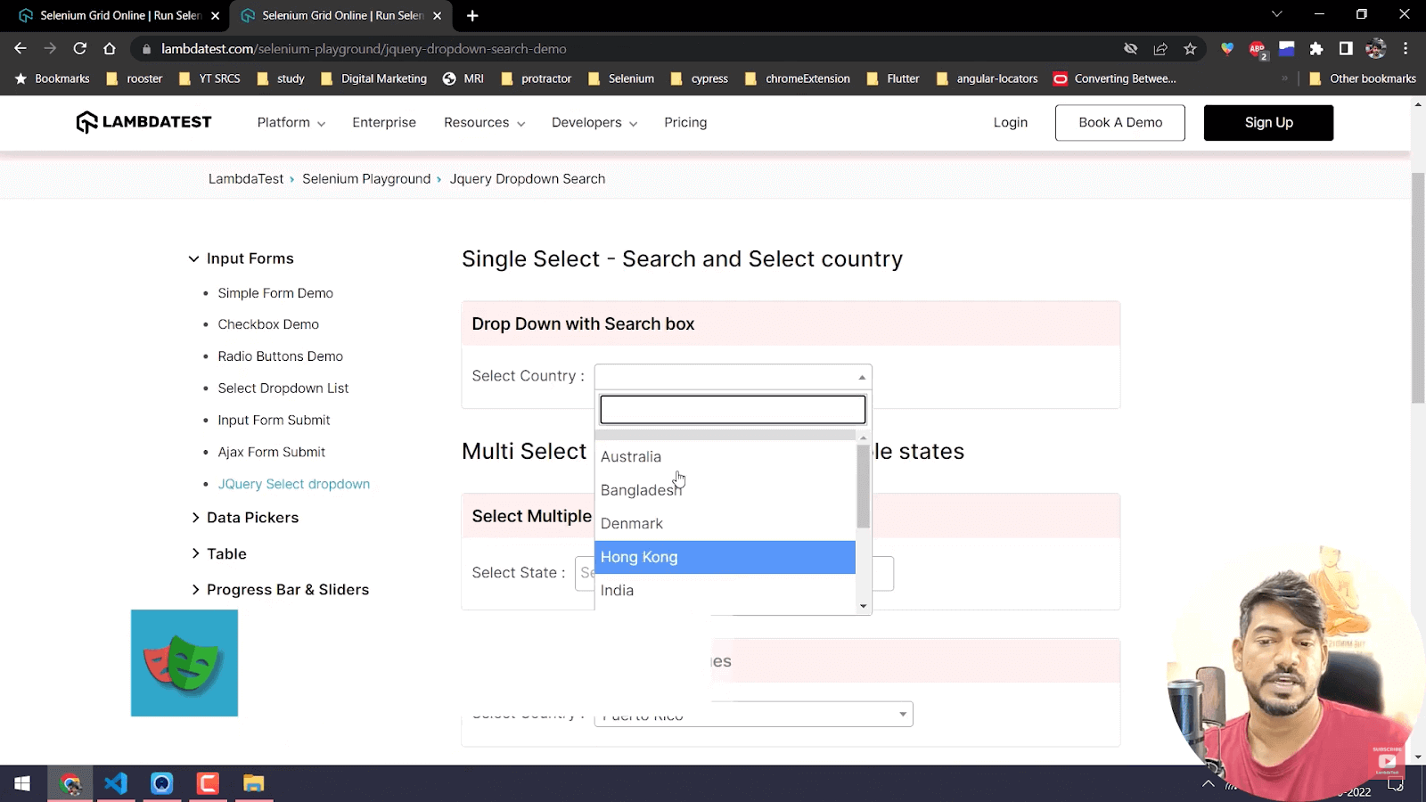Select Bangladesh from the list
Image resolution: width=1426 pixels, height=802 pixels.
coord(725,490)
